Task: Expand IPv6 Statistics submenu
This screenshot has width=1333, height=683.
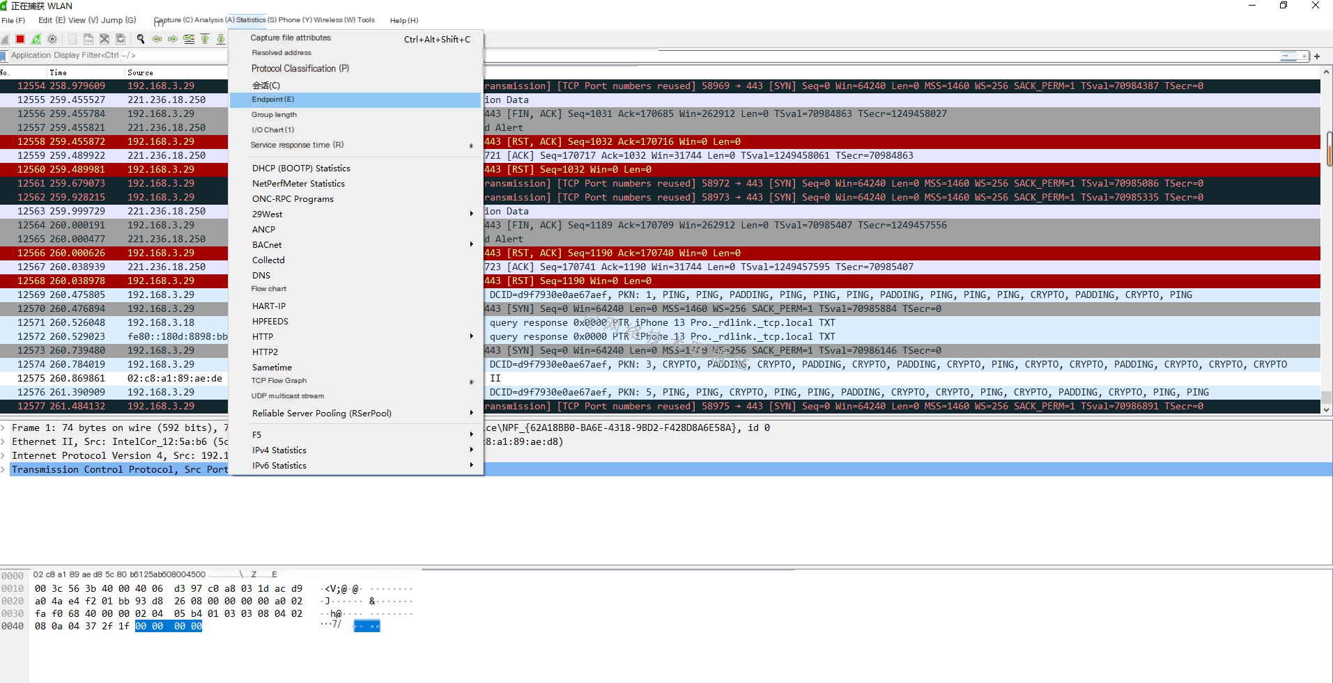Action: [356, 466]
